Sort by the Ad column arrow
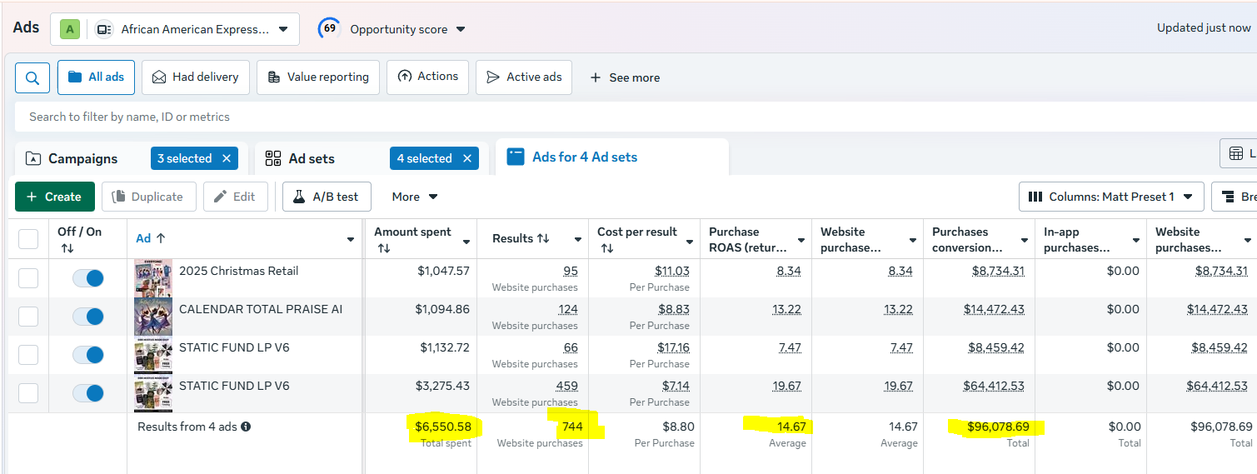1257x474 pixels. pyautogui.click(x=161, y=238)
